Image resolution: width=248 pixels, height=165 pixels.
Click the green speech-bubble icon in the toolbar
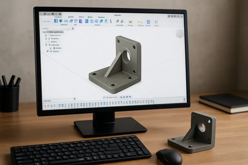61,21
